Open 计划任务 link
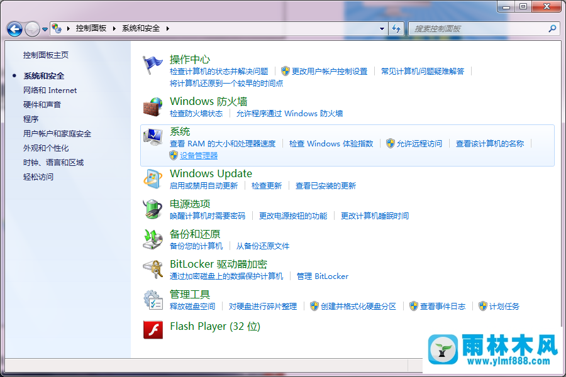Viewport: 566px width, 377px height. click(x=504, y=306)
